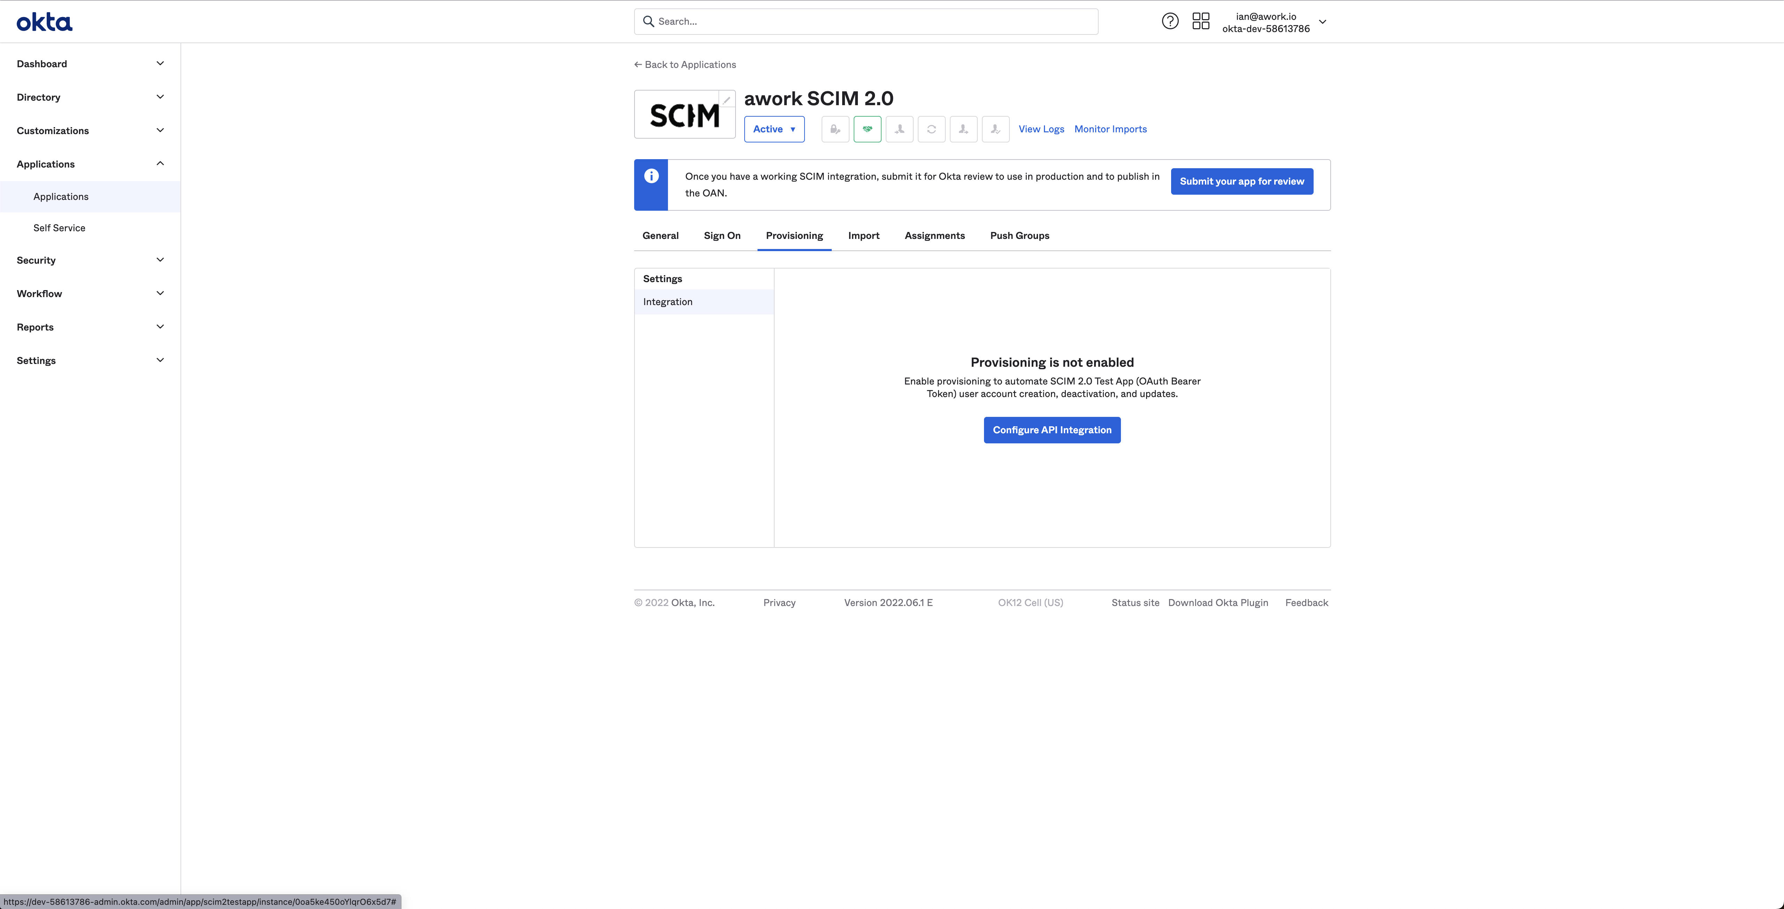The width and height of the screenshot is (1784, 909).
Task: Open the Push Groups tab
Action: click(1020, 235)
